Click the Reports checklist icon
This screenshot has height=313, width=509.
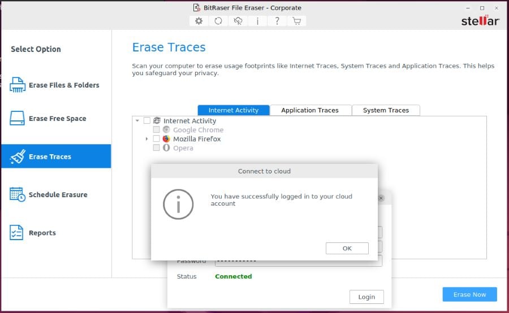[16, 233]
